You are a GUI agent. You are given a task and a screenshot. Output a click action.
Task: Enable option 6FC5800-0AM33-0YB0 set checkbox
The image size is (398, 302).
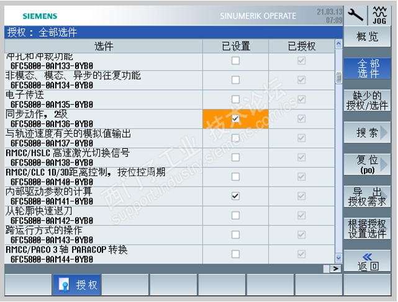(x=235, y=61)
